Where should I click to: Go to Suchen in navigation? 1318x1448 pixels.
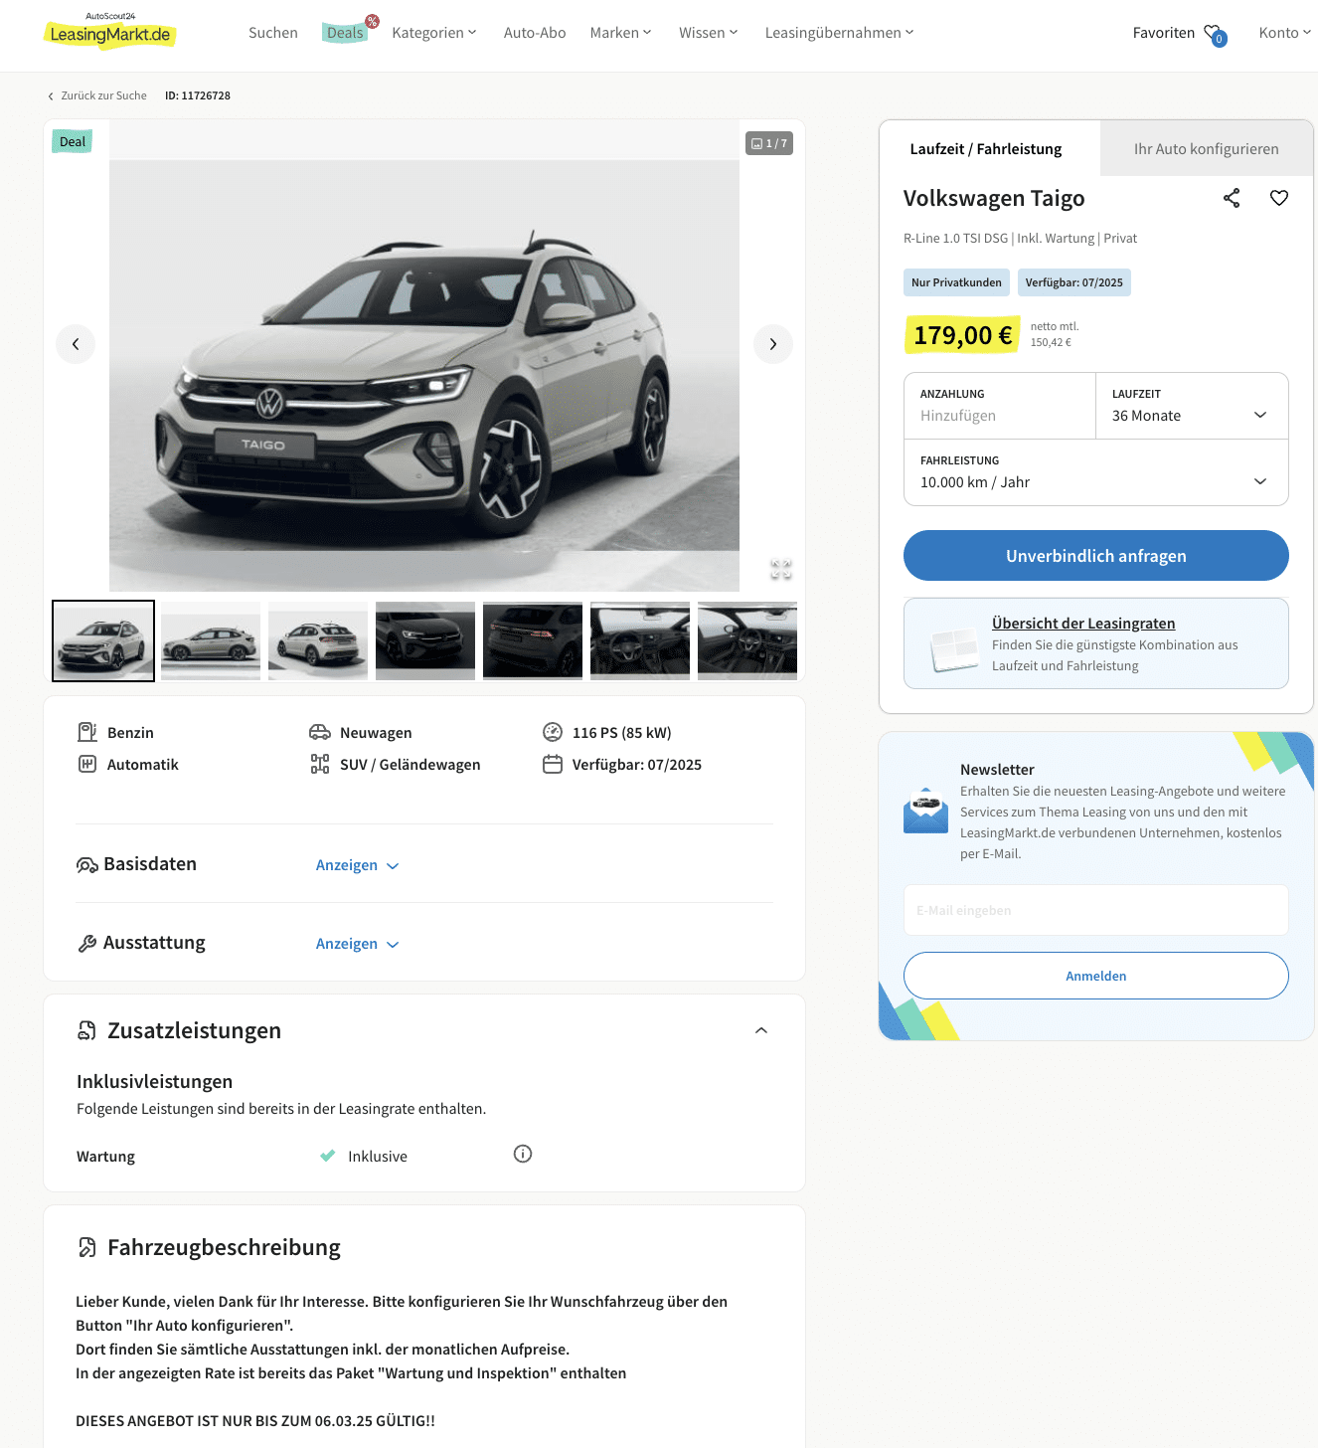point(273,33)
